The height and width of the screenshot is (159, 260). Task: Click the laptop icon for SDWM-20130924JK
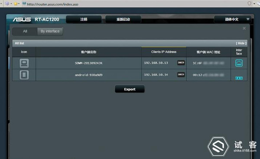point(24,63)
